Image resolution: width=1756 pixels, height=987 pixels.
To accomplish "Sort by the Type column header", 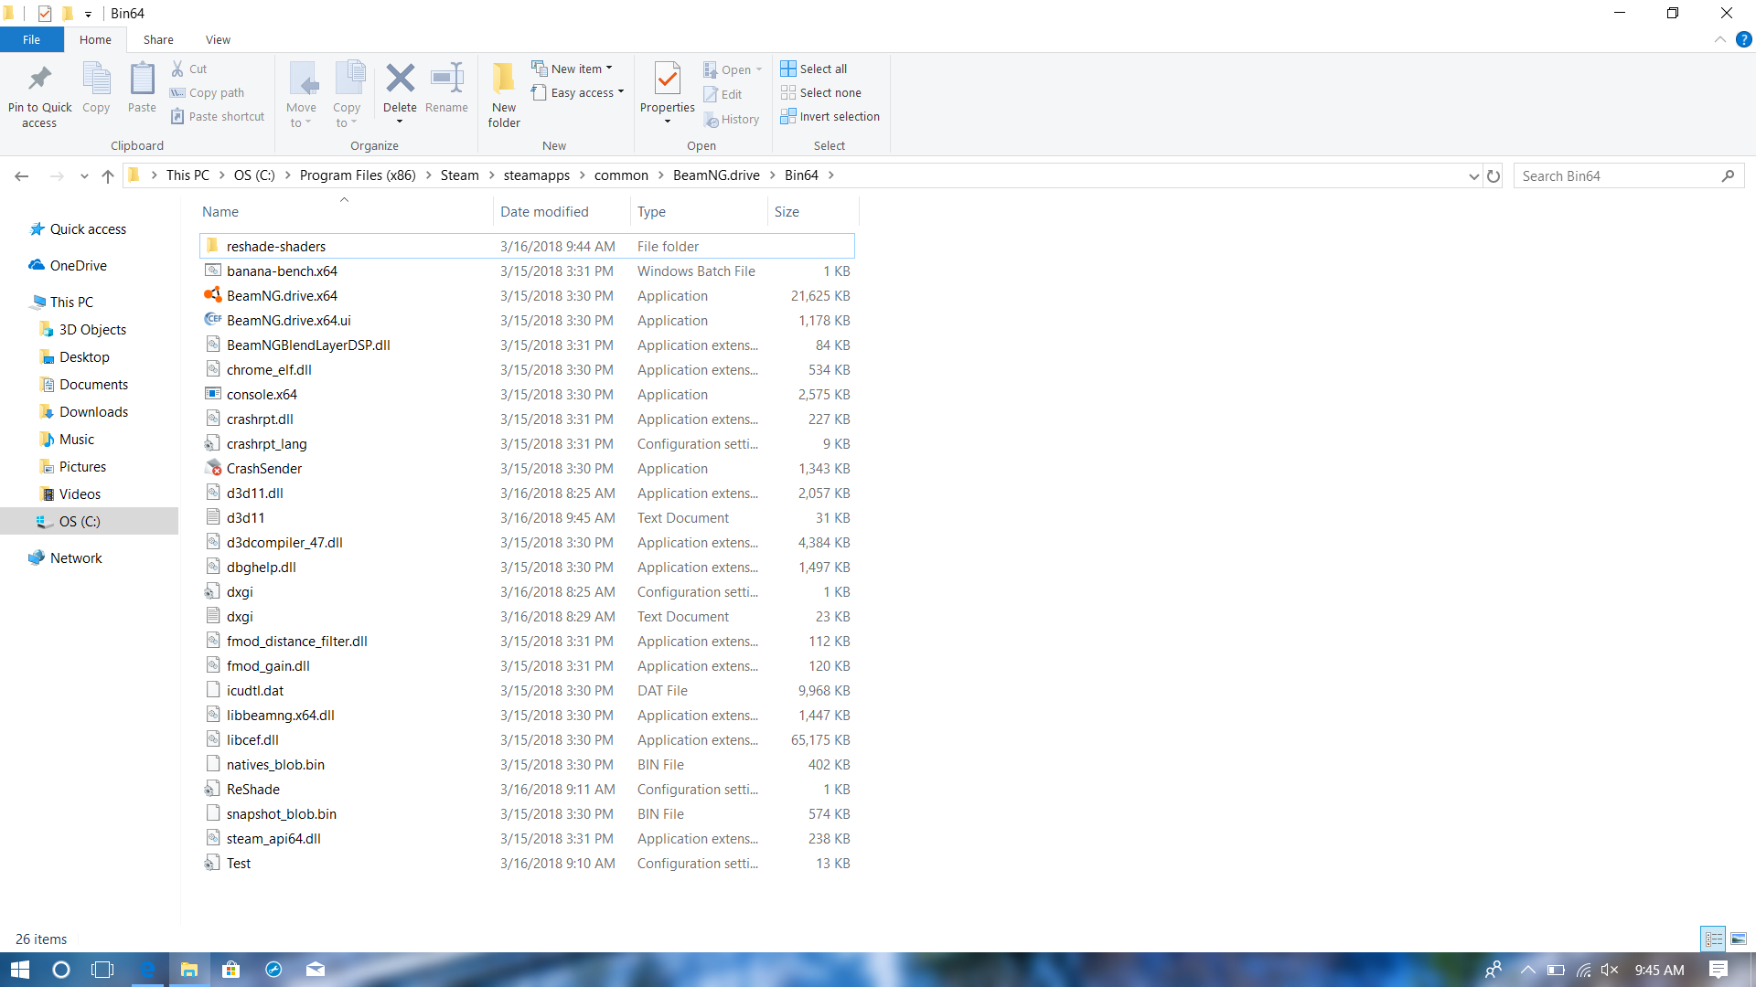I will 699,211.
